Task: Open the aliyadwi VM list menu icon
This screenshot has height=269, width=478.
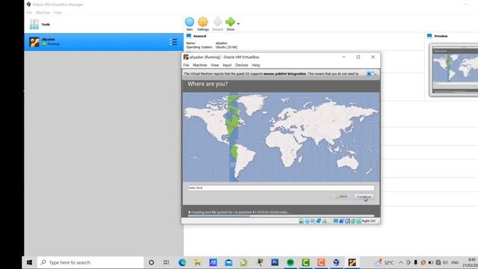Action: pyautogui.click(x=173, y=42)
